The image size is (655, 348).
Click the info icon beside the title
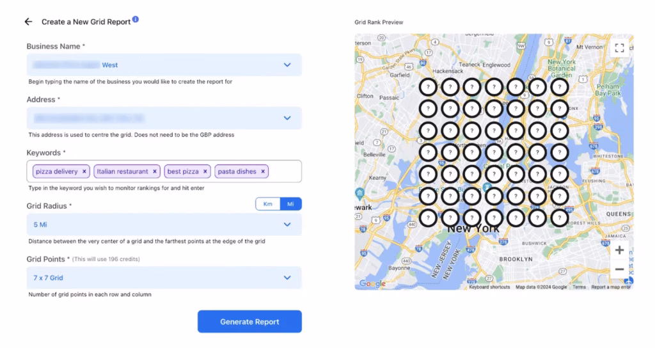coord(136,20)
